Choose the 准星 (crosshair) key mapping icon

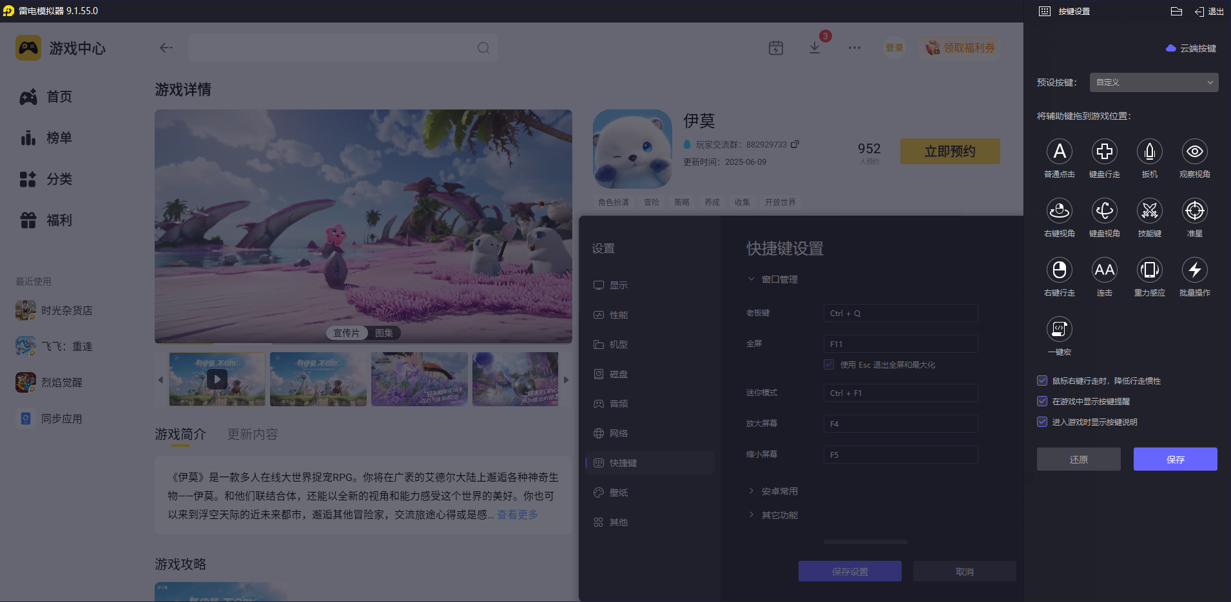[1194, 211]
